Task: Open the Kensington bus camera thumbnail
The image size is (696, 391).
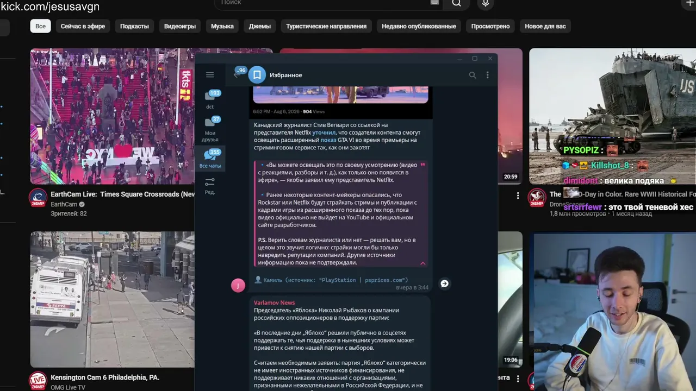Action: pos(112,300)
